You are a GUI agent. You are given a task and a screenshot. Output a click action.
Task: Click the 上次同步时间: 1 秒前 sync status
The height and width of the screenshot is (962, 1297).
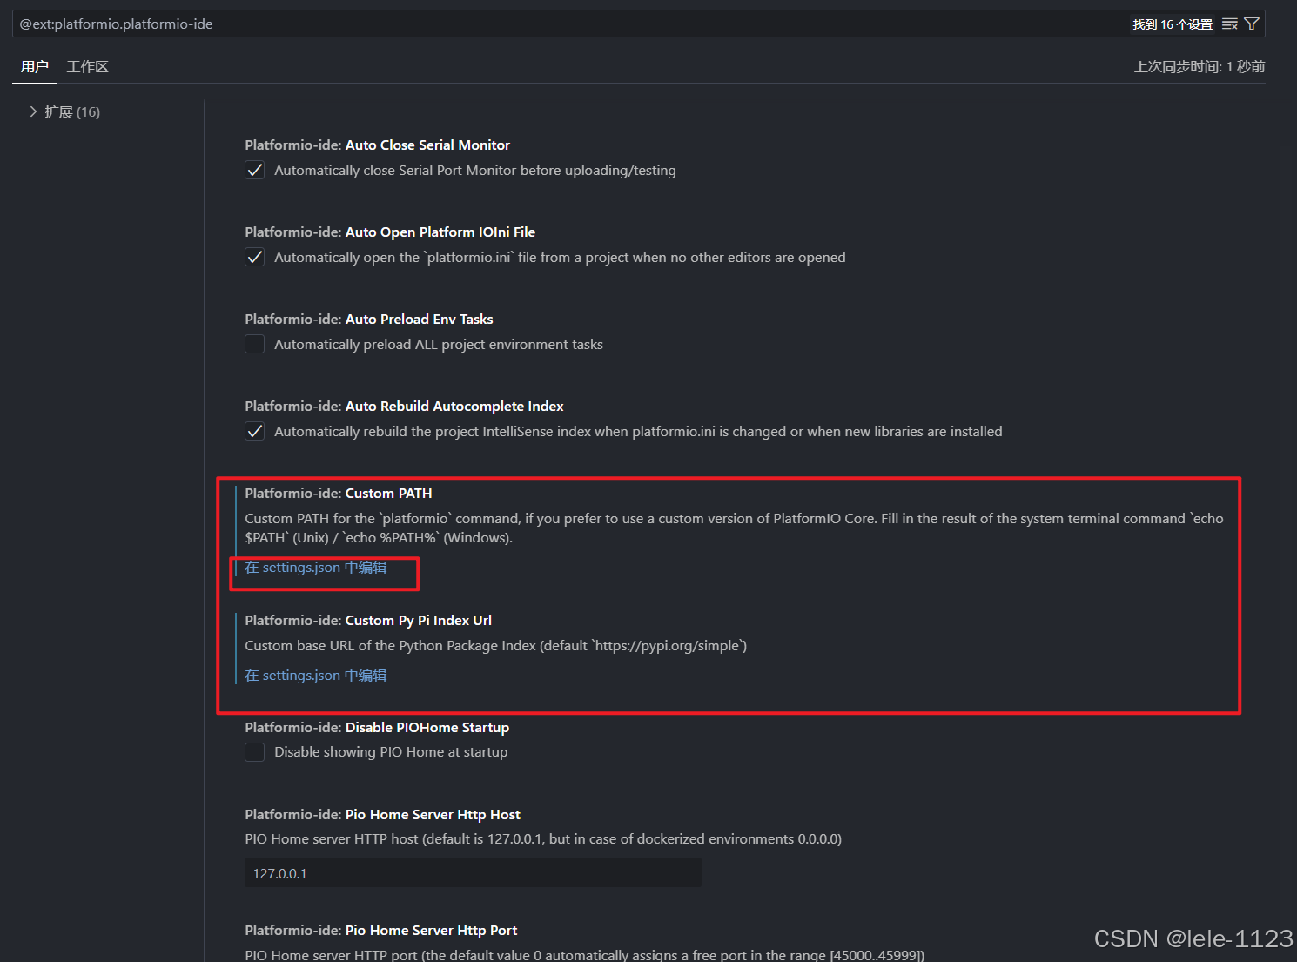1200,67
